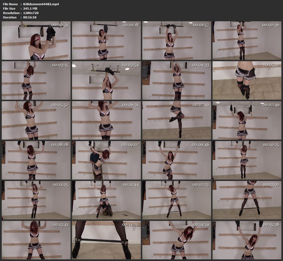Choose the thumbnail timestamped 00:03:15
Screen dimensions: 283x261
[36, 80]
